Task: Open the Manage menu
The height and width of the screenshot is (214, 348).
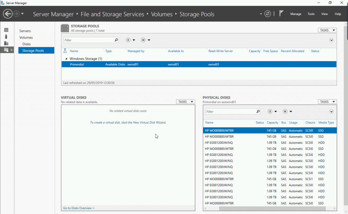Action: click(x=296, y=14)
